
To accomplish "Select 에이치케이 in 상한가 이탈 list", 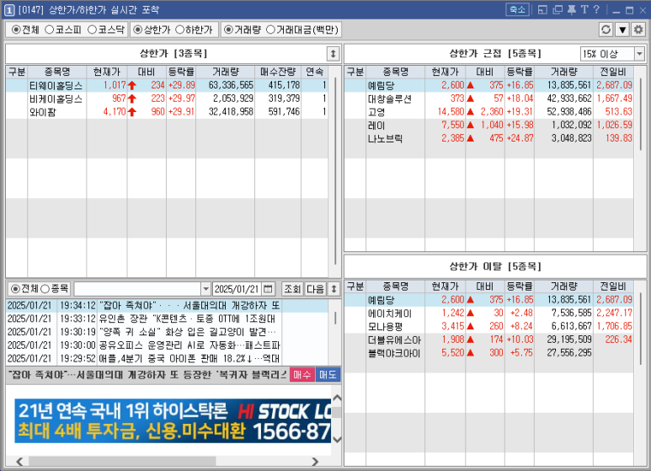I will pyautogui.click(x=489, y=313).
